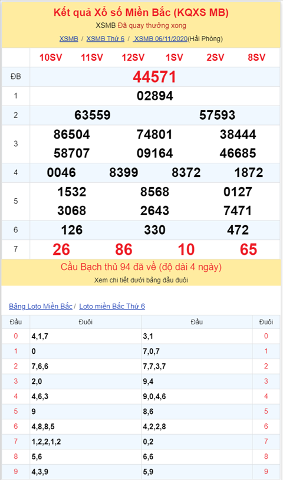Screen dimensions: 283x480
Task: Click first prize number 02894
Action: (155, 96)
